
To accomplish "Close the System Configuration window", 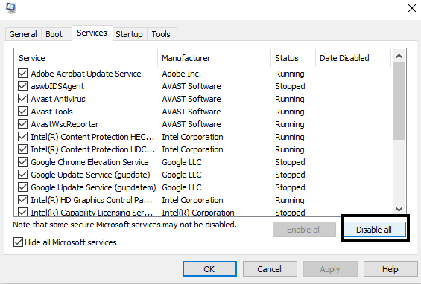I will coord(411,8).
